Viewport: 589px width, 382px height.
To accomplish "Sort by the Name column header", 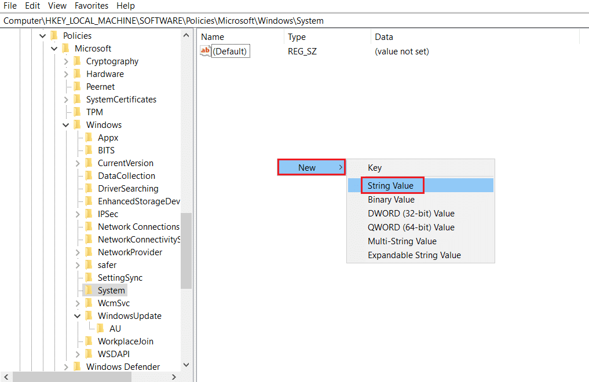I will 240,37.
